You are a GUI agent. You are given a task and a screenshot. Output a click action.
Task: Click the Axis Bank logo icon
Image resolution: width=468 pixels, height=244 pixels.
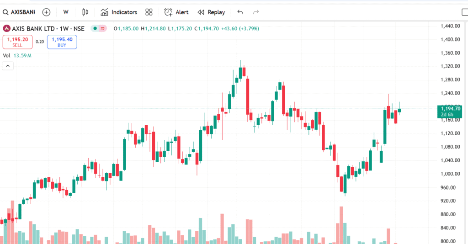(x=7, y=28)
